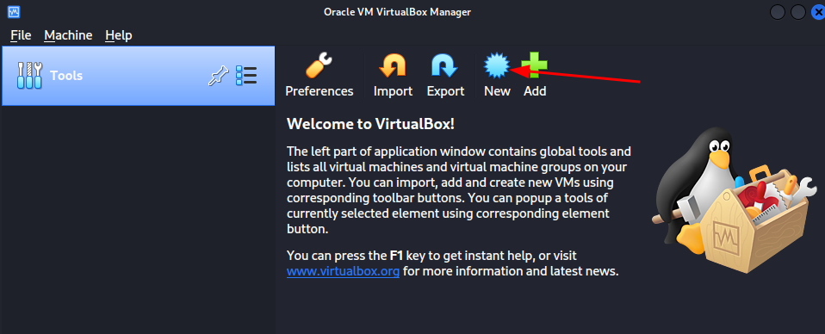The width and height of the screenshot is (825, 334).
Task: Pin the Tools pane with pushpin icon
Action: pos(219,76)
